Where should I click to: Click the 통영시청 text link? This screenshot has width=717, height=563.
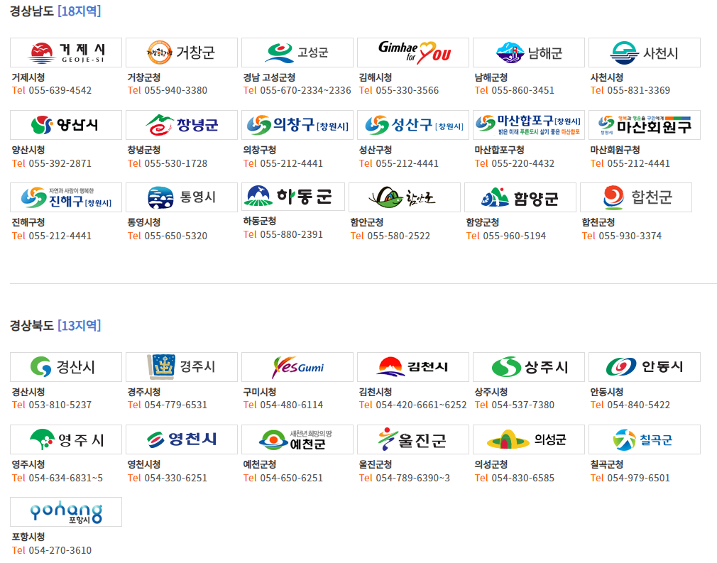[144, 222]
